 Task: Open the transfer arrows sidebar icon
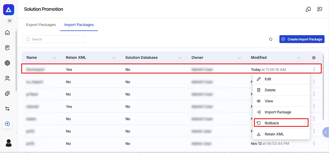[7, 109]
